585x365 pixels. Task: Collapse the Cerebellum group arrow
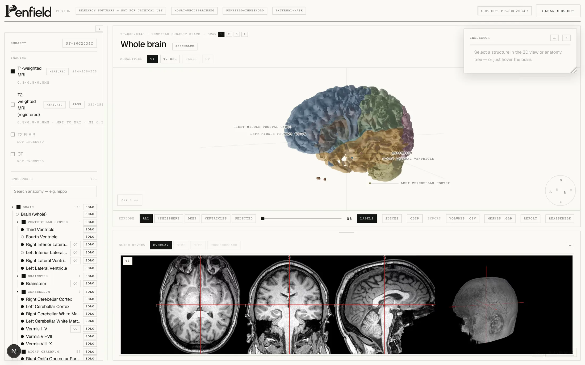point(18,292)
